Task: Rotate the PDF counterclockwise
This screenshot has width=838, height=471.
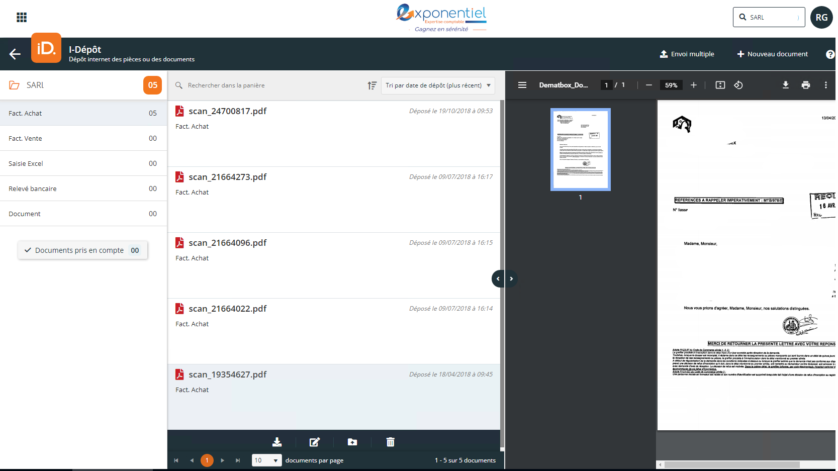Action: [738, 85]
